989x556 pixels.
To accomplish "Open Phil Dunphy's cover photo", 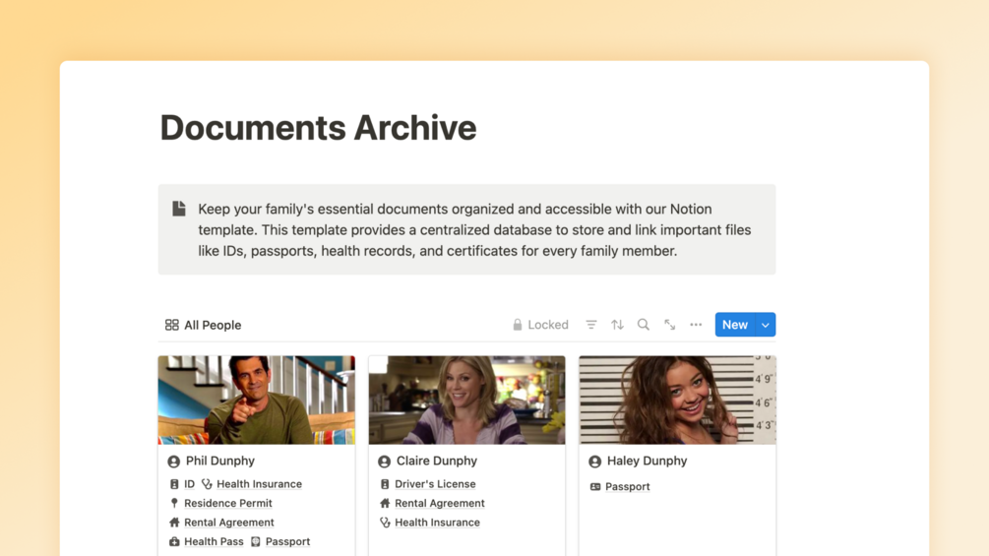I will click(x=257, y=400).
